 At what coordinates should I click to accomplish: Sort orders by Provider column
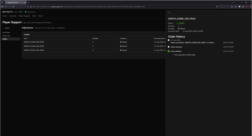tap(124, 38)
